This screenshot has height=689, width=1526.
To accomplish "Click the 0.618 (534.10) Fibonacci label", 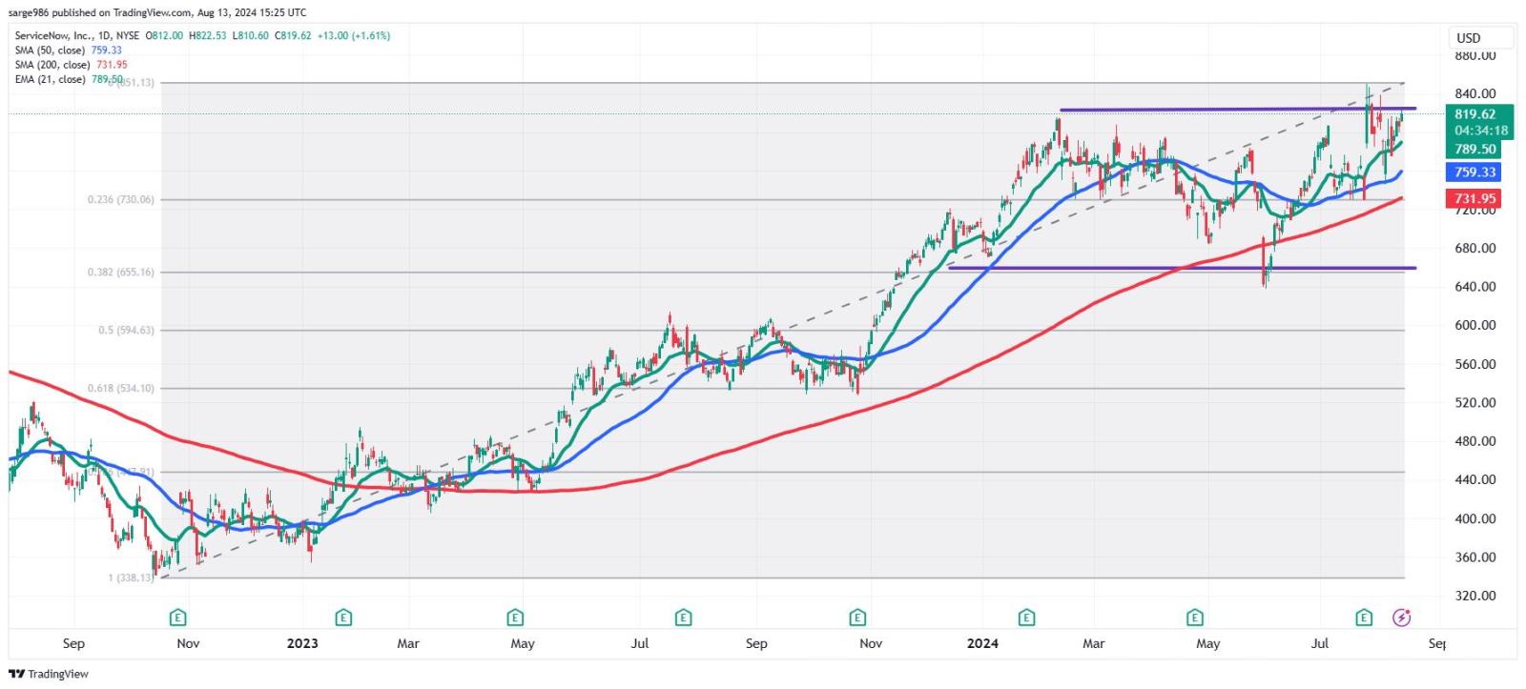I will pos(120,389).
